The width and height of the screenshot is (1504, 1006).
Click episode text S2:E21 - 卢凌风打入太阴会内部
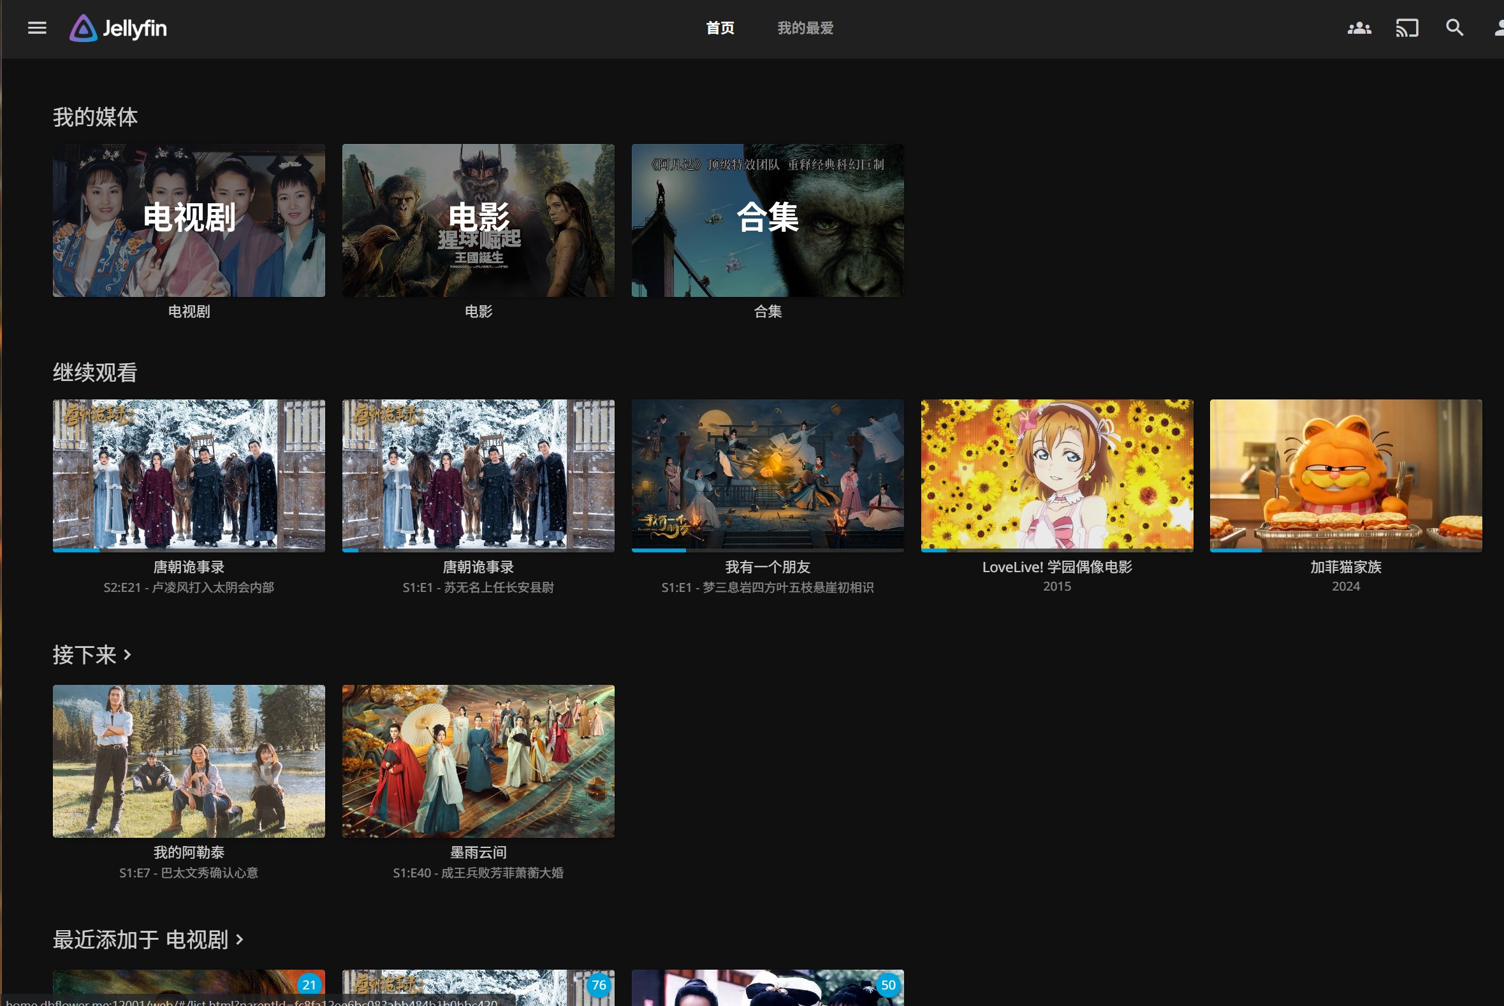coord(189,587)
